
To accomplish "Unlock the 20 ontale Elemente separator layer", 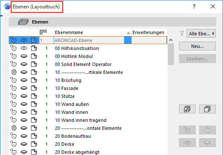I will coord(14,128).
